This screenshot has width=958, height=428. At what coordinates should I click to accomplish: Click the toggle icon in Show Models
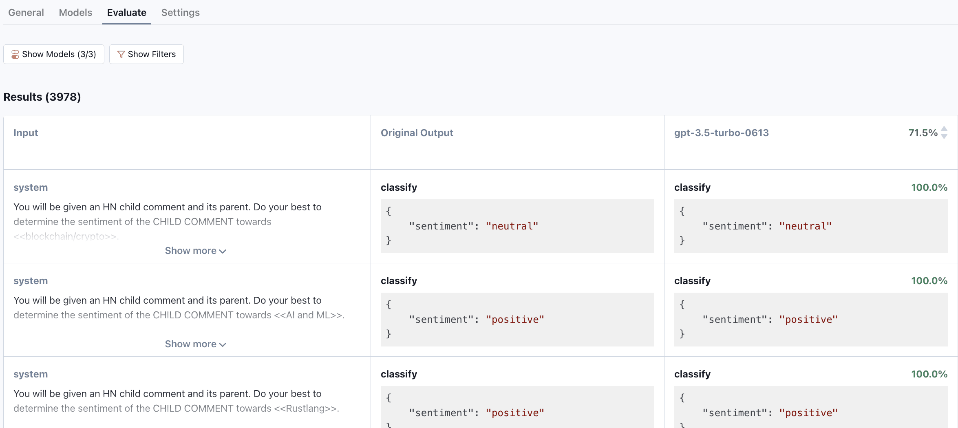[15, 54]
